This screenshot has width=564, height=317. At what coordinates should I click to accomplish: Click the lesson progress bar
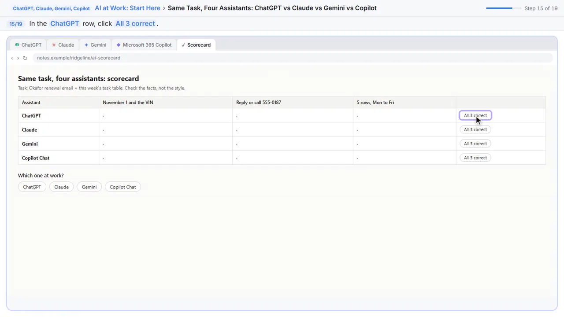click(x=503, y=8)
